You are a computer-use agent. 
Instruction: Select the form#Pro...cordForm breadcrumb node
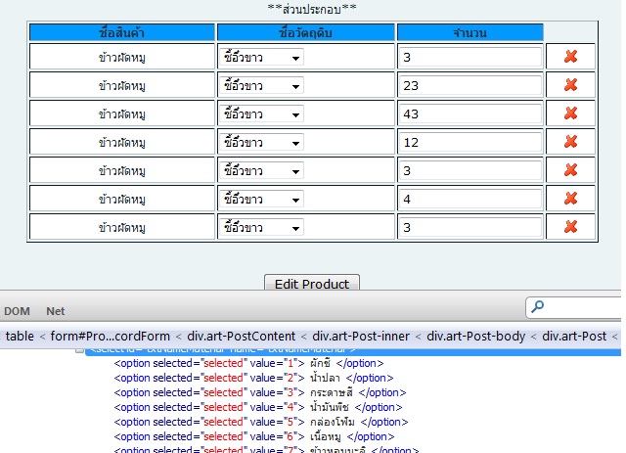click(x=111, y=336)
